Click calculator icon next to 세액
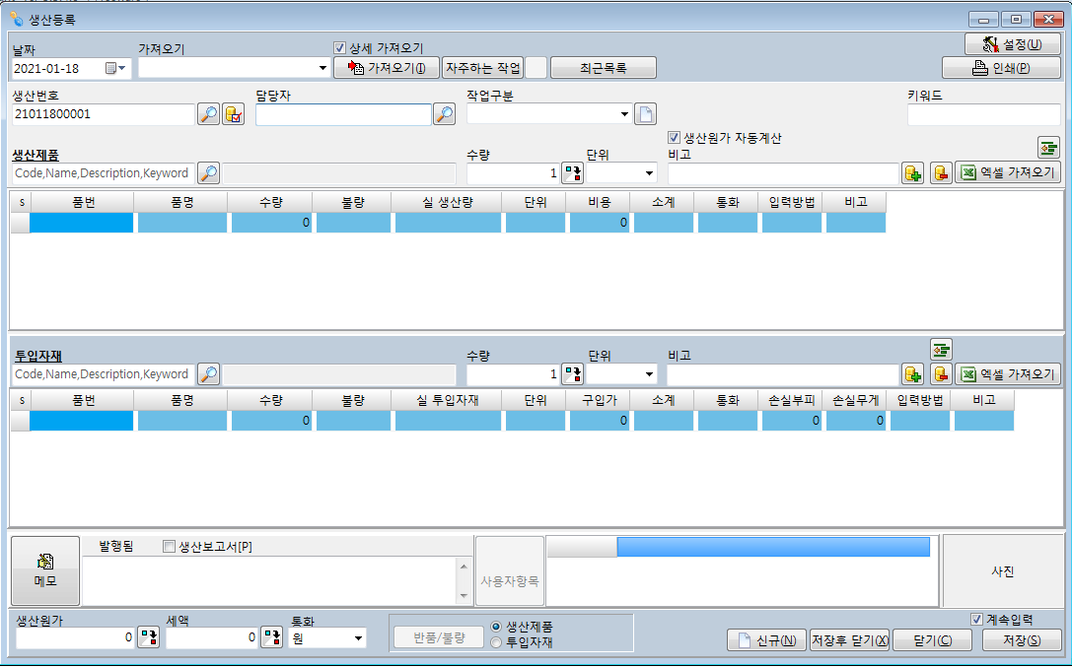The width and height of the screenshot is (1072, 667). [271, 637]
